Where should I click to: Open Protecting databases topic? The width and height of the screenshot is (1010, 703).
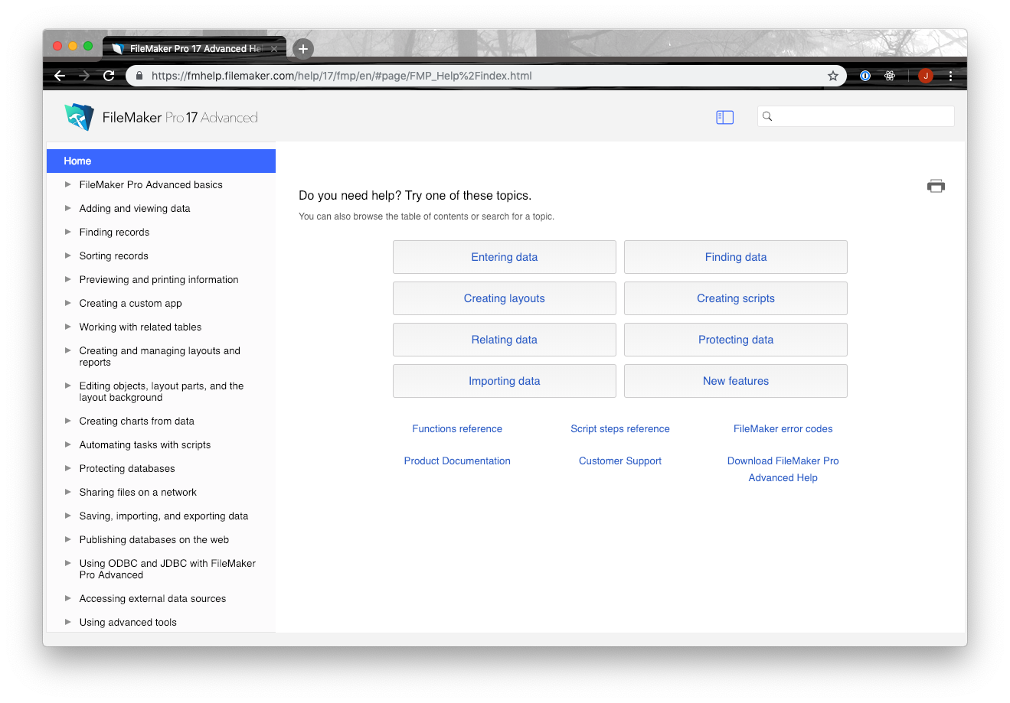point(127,468)
